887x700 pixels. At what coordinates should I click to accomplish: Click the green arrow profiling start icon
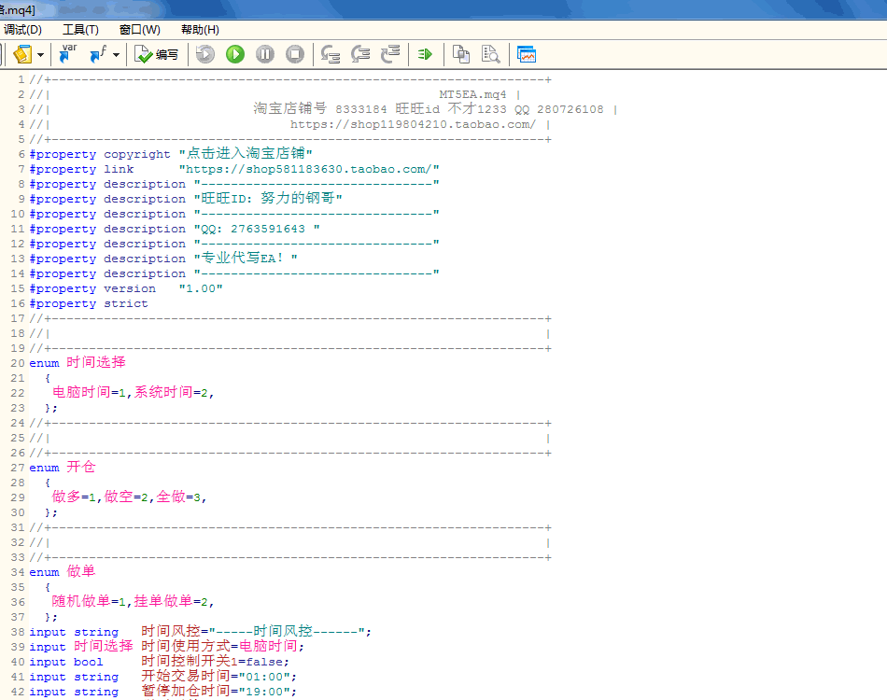click(425, 54)
